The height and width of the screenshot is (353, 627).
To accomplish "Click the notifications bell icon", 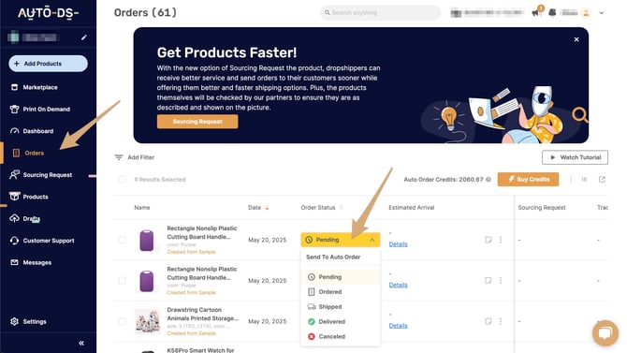I will point(552,12).
